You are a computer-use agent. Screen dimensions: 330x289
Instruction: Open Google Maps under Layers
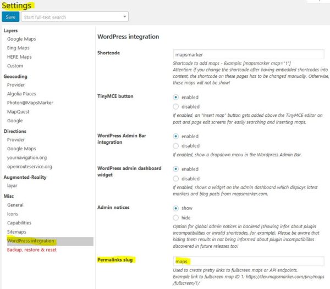point(21,39)
